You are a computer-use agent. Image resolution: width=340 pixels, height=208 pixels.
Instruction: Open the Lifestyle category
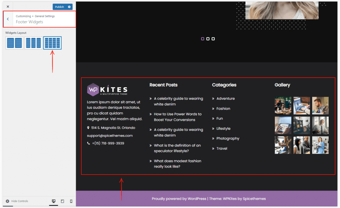223,128
